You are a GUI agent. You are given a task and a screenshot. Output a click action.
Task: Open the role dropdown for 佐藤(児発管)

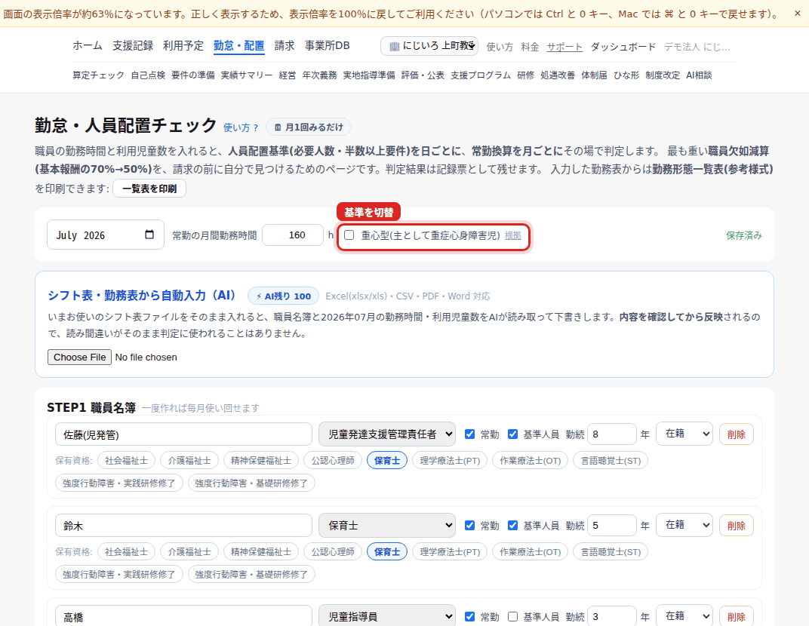coord(387,434)
